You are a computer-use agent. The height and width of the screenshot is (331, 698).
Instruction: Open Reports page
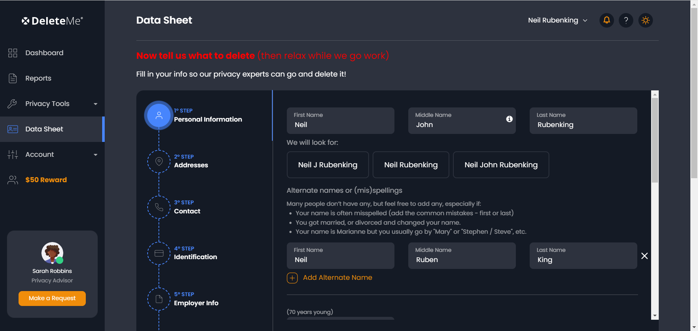38,78
